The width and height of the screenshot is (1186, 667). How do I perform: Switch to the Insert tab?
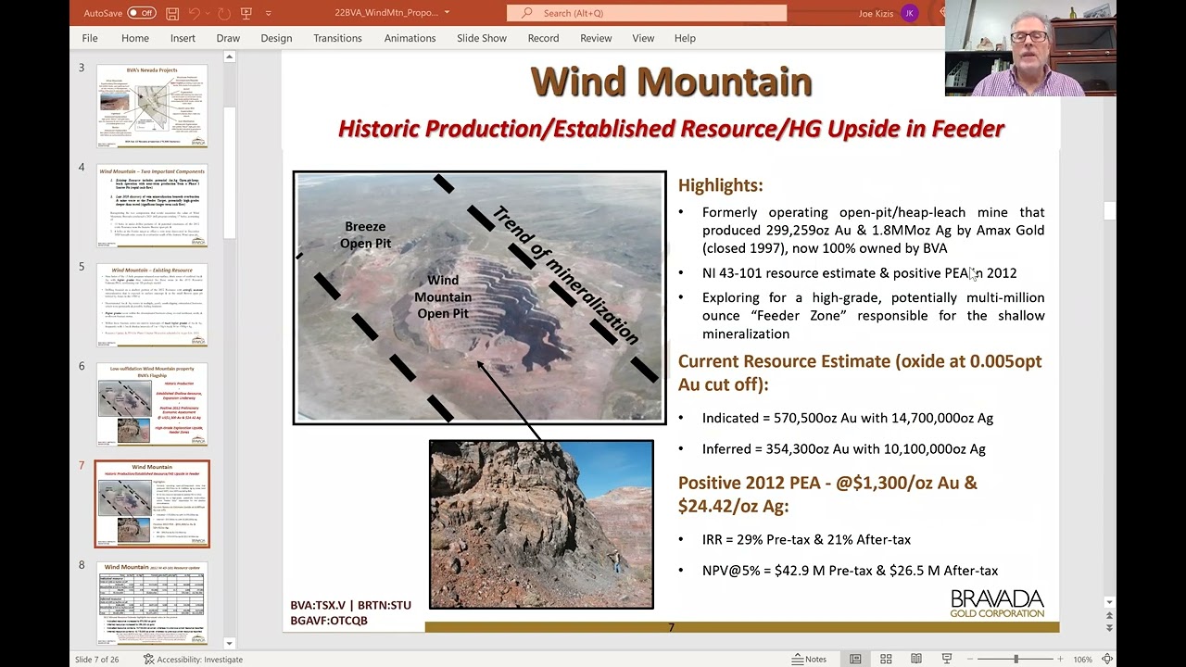tap(183, 38)
